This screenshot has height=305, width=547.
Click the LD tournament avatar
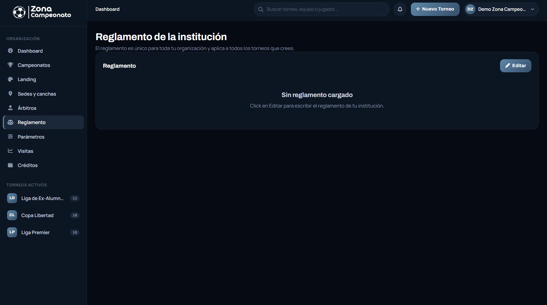(12, 198)
